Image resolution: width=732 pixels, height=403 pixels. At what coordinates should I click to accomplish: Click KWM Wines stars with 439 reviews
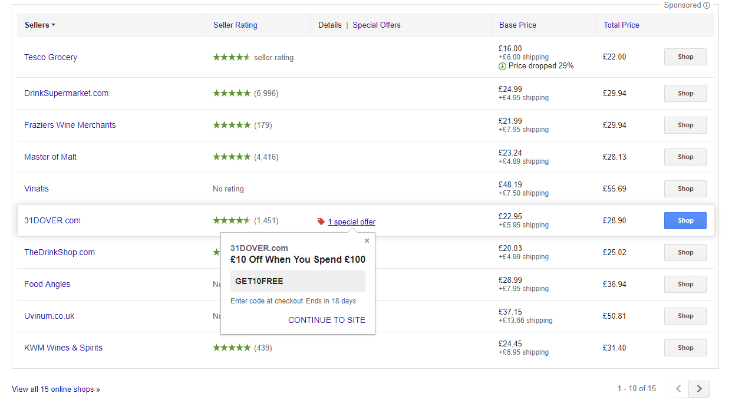click(x=232, y=348)
